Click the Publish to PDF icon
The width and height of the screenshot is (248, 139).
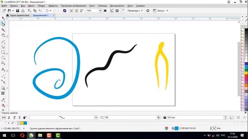[x=82, y=11]
